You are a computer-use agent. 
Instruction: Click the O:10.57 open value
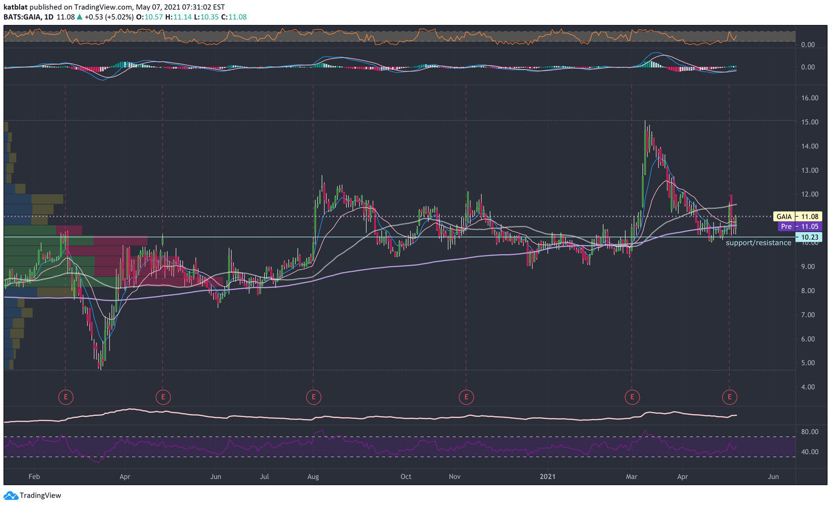pyautogui.click(x=150, y=17)
